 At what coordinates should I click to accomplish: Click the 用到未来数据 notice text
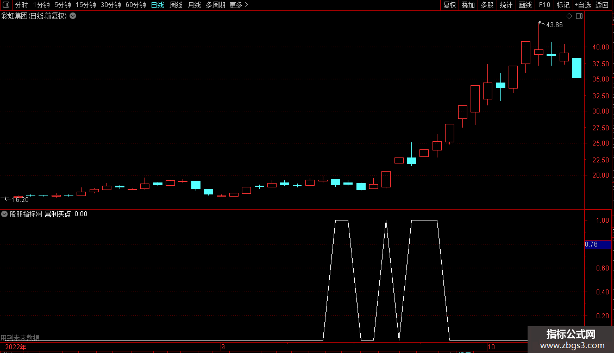(x=20, y=338)
